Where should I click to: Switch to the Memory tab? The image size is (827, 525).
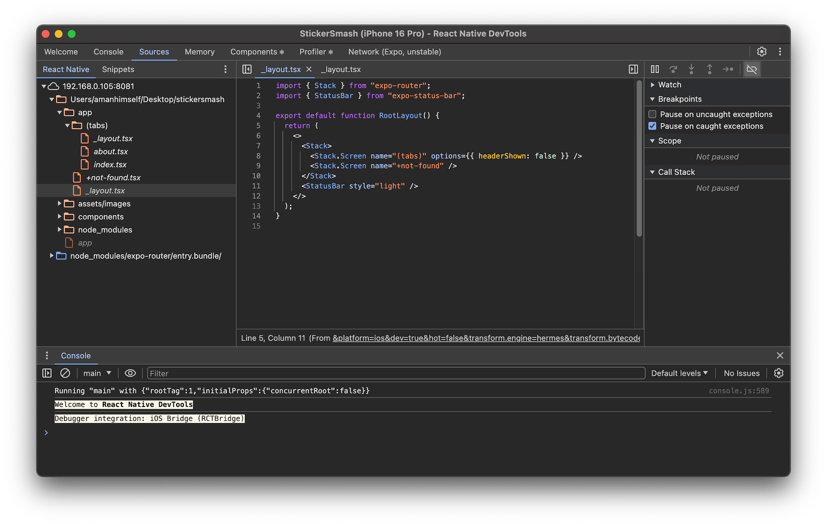[x=199, y=51]
